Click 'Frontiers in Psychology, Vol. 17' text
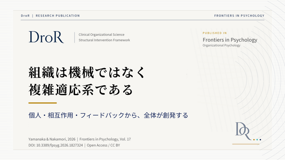Screen dimensions: 285x160 (105, 139)
